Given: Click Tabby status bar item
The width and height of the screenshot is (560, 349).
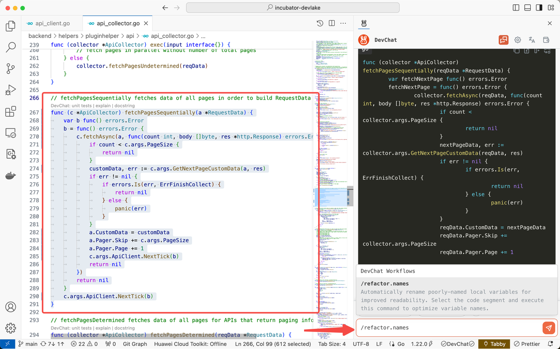Looking at the screenshot, I should pyautogui.click(x=494, y=344).
